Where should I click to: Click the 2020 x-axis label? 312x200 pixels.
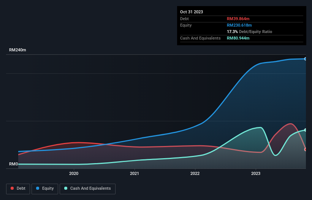[x=74, y=173]
